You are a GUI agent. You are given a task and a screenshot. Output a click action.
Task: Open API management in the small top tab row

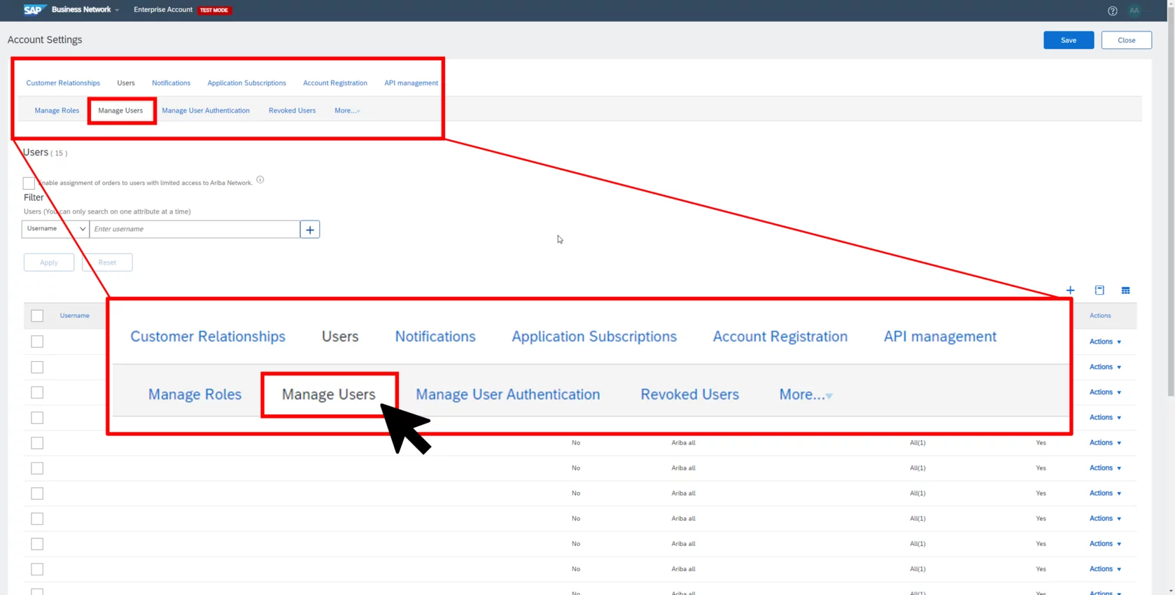(x=411, y=83)
